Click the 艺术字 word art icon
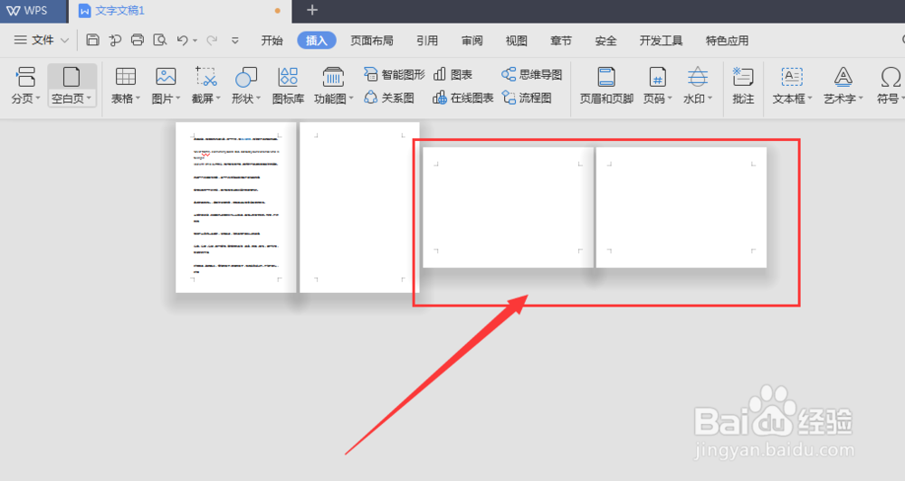 (843, 76)
